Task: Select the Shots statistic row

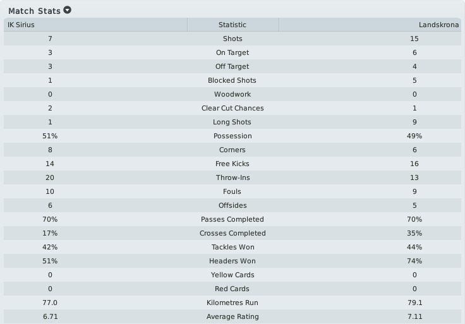Action: tap(232, 39)
